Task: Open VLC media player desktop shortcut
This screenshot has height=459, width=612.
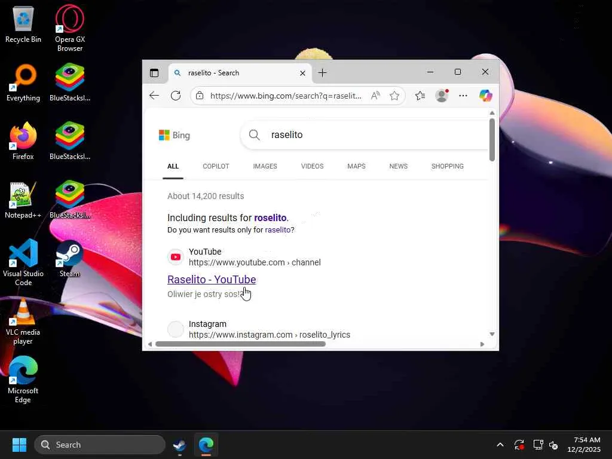Action: point(23,321)
